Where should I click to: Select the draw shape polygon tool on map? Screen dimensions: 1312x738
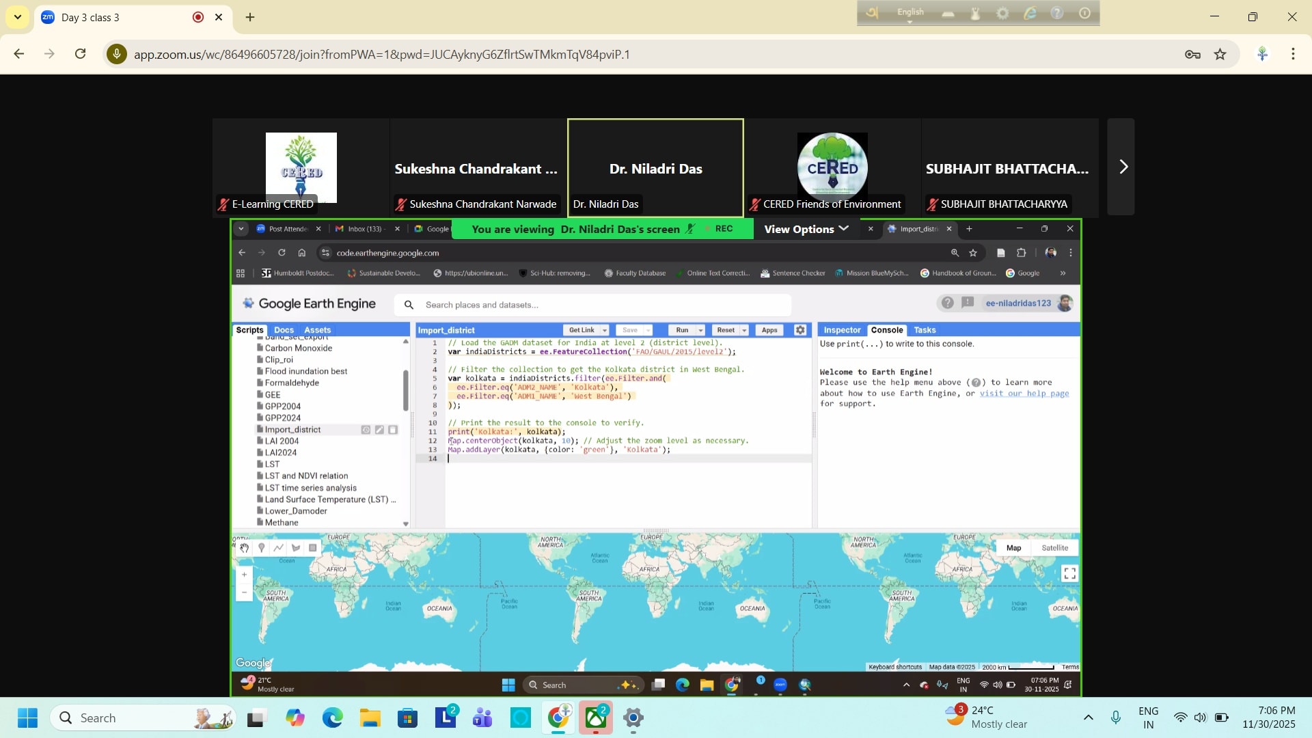(x=296, y=548)
